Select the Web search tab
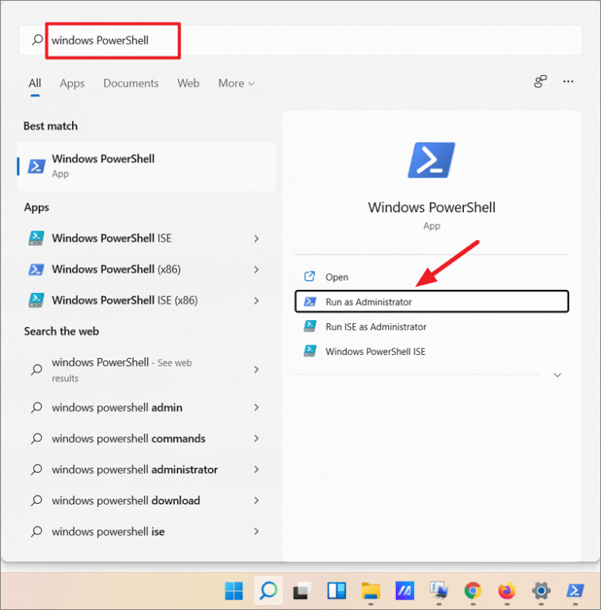601x610 pixels. tap(188, 83)
